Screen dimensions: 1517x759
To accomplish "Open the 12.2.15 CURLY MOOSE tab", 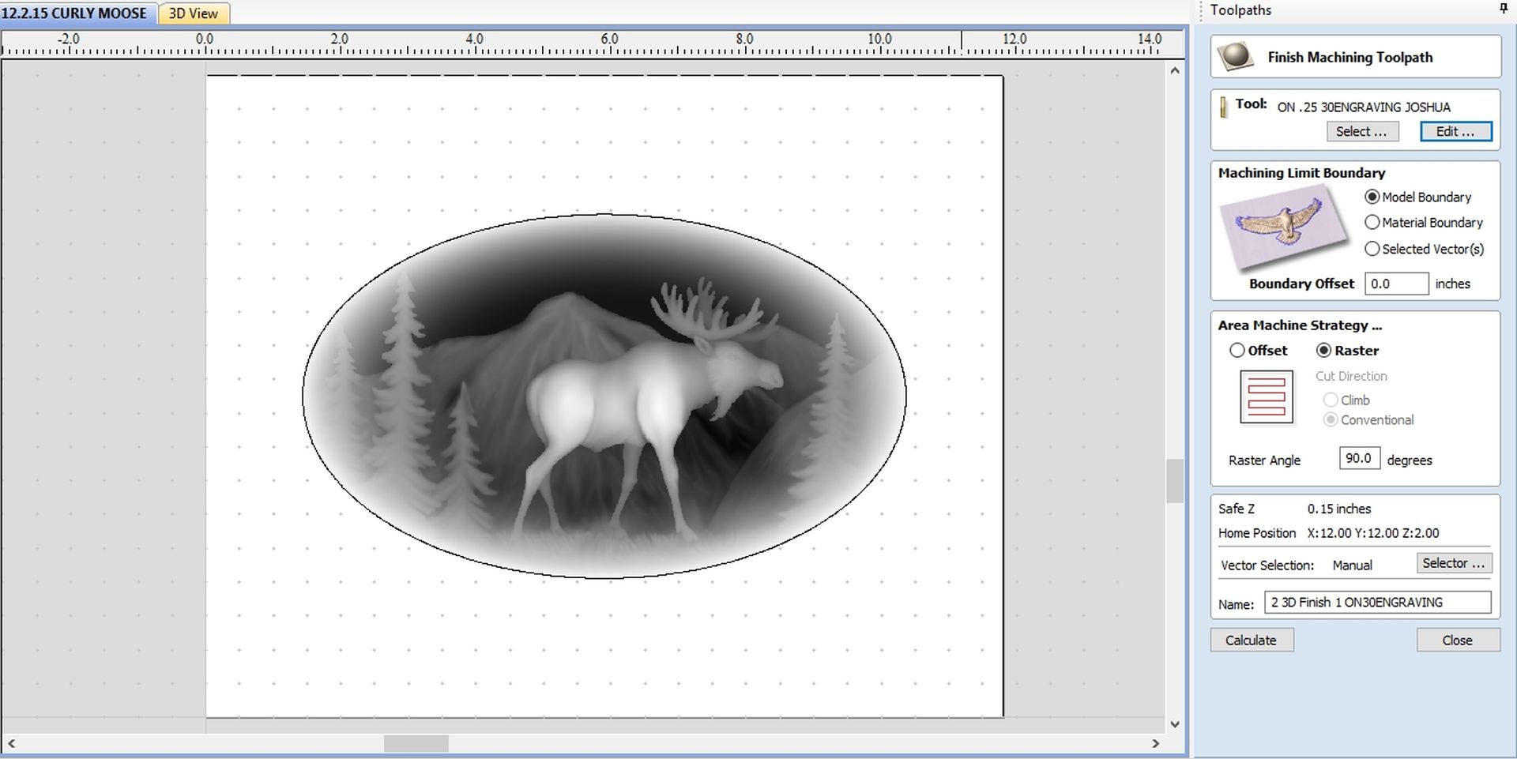I will (x=75, y=13).
